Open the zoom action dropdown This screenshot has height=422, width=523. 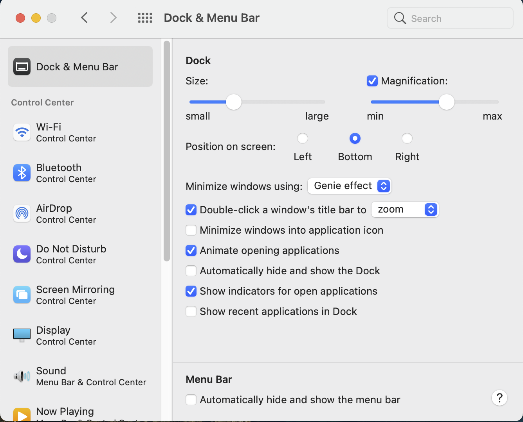405,209
